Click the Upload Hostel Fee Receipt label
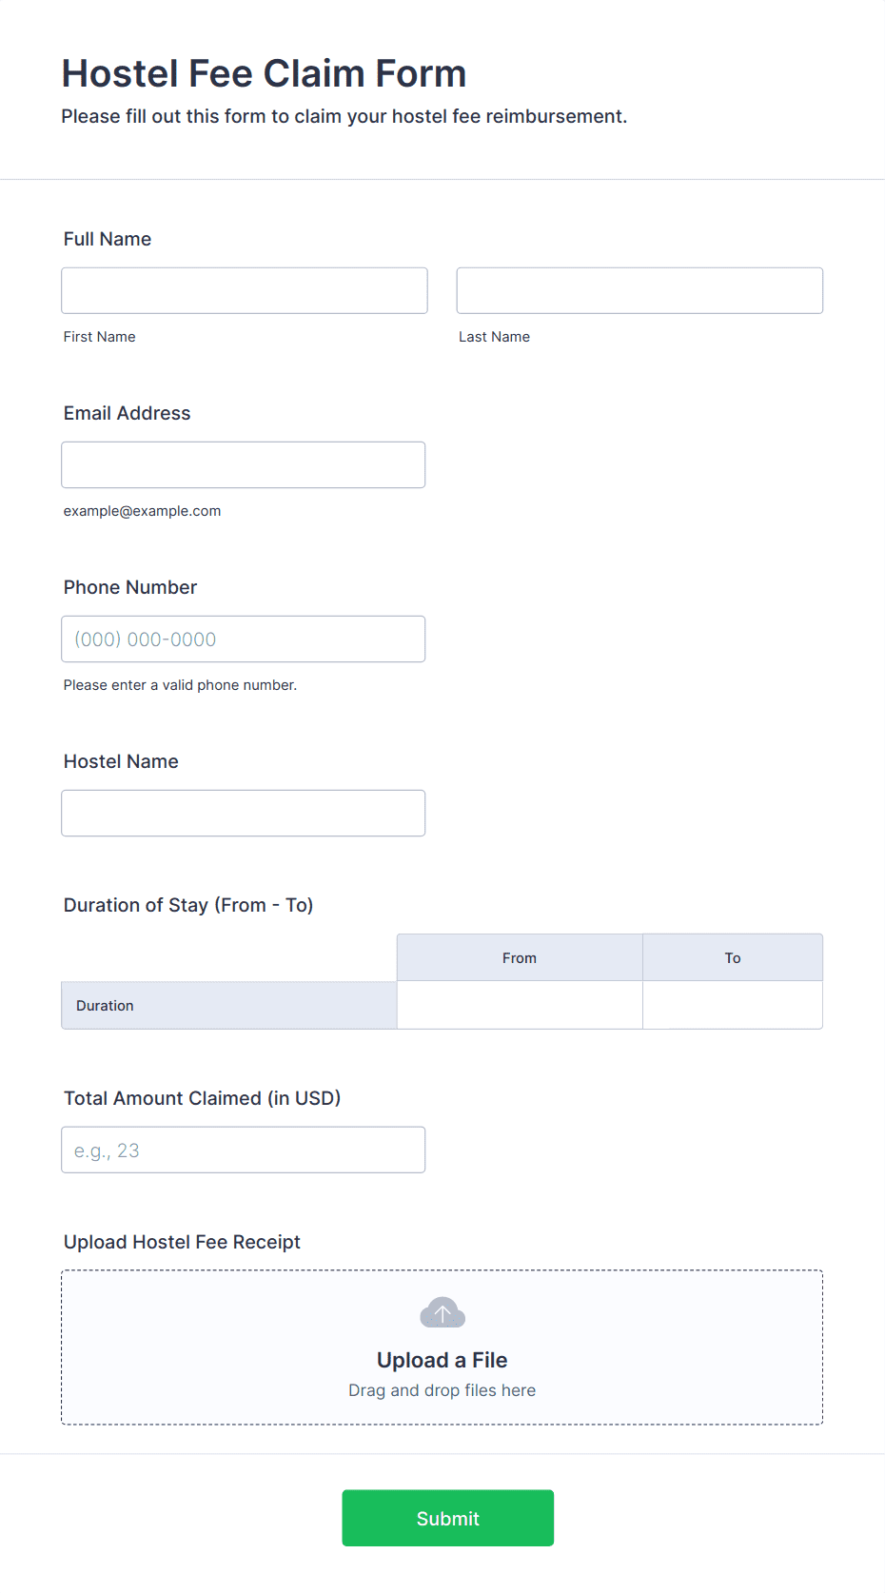885x1593 pixels. 182,1242
